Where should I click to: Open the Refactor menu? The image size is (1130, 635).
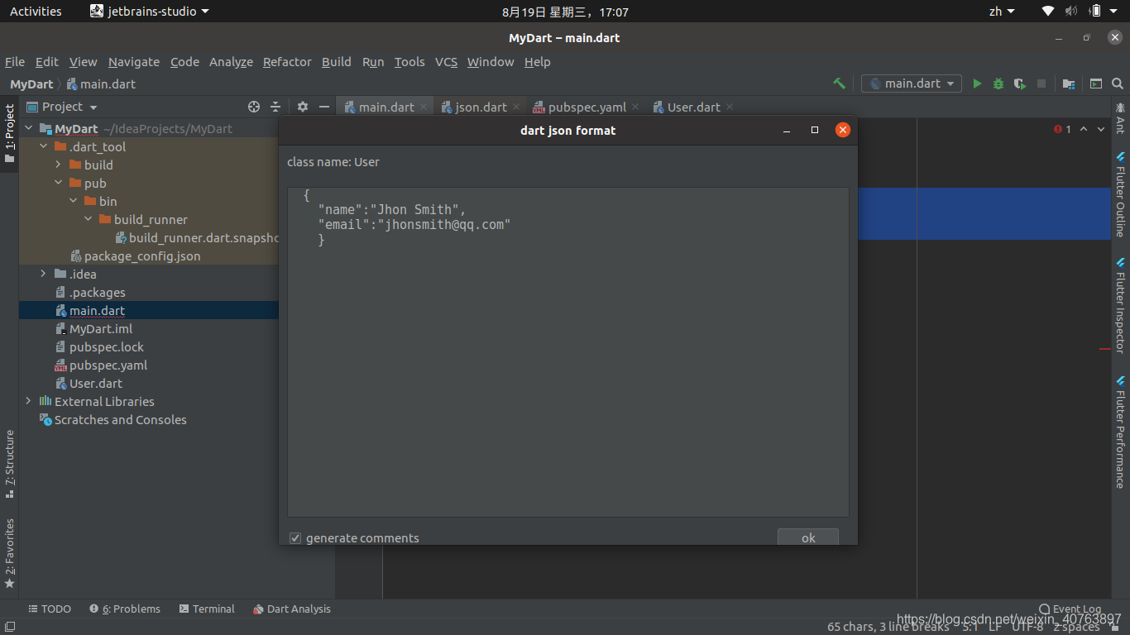[287, 62]
